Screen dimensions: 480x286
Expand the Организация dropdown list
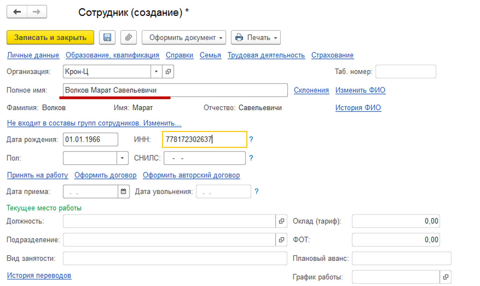click(156, 72)
